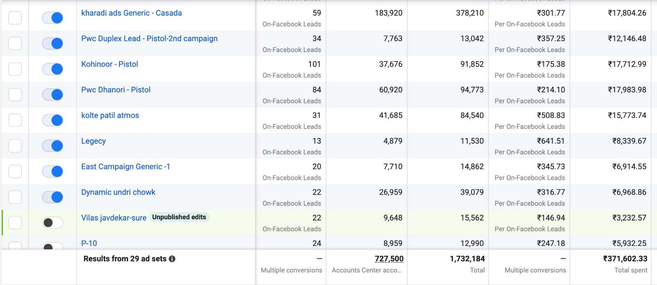Select amount spent ₹17,983.98
The image size is (657, 285).
pyautogui.click(x=627, y=90)
